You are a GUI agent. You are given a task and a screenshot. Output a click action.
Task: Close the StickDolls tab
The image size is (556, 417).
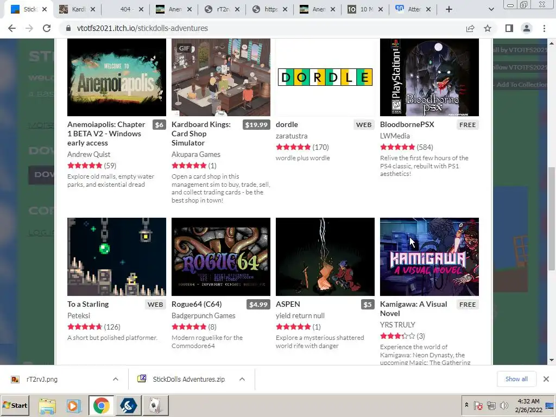tap(45, 9)
